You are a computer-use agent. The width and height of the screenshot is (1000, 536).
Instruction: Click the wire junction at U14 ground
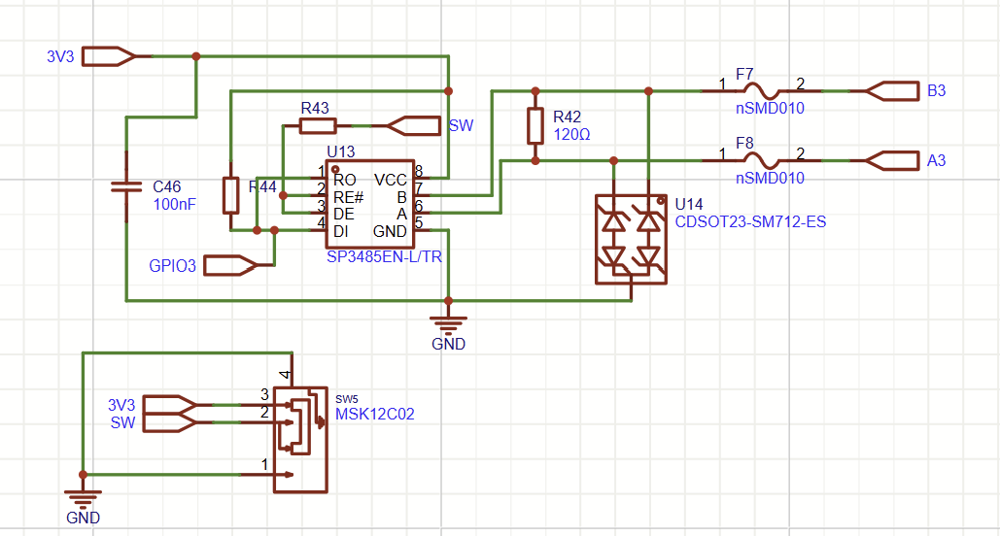pyautogui.click(x=448, y=300)
